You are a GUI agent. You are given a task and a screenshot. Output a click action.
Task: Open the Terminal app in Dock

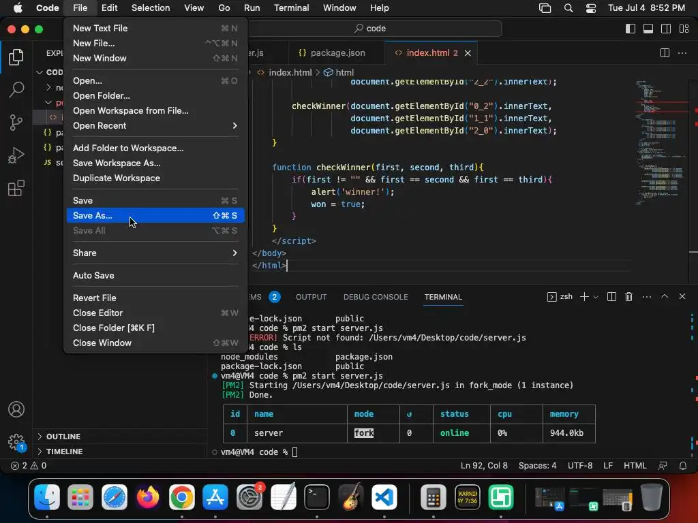[316, 497]
